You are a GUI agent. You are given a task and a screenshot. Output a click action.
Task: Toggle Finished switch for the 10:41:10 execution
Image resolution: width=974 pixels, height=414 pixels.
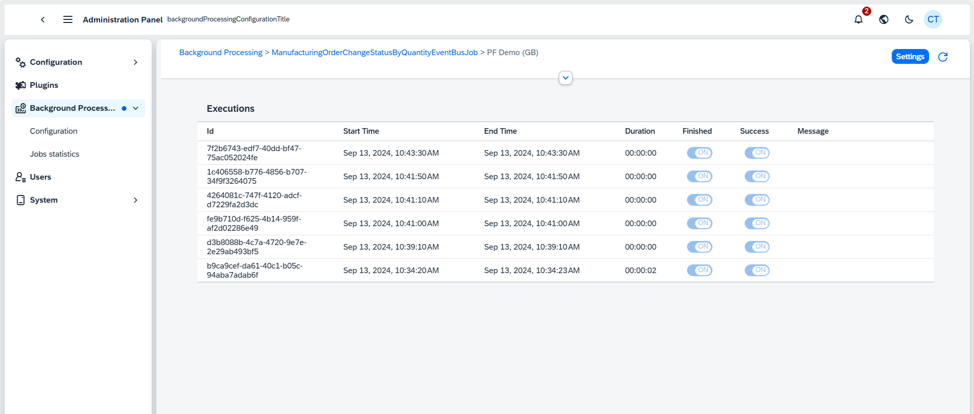[x=699, y=200]
